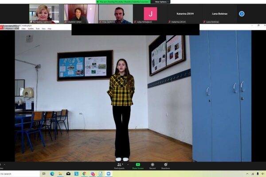
Task: Click the green Share Screen button
Action: 138,165
